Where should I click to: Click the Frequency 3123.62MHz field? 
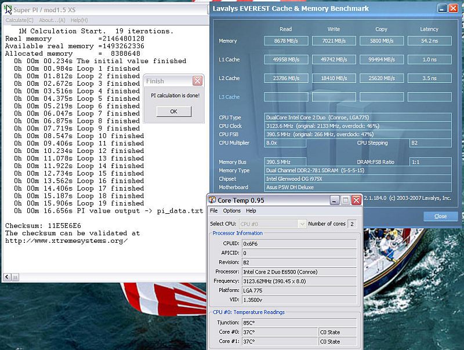[x=299, y=281]
